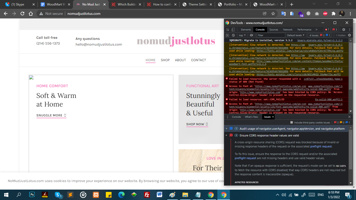Create a live expression using the eye icon
The width and height of the screenshot is (356, 200).
(251, 35)
